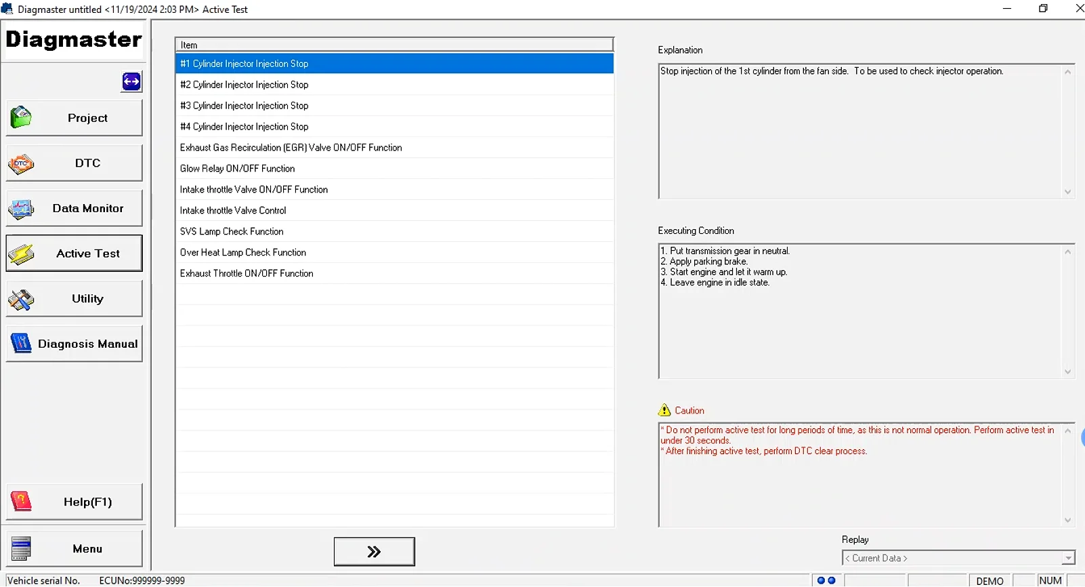Click the Utility tools icon
This screenshot has height=587, width=1085.
click(x=21, y=299)
